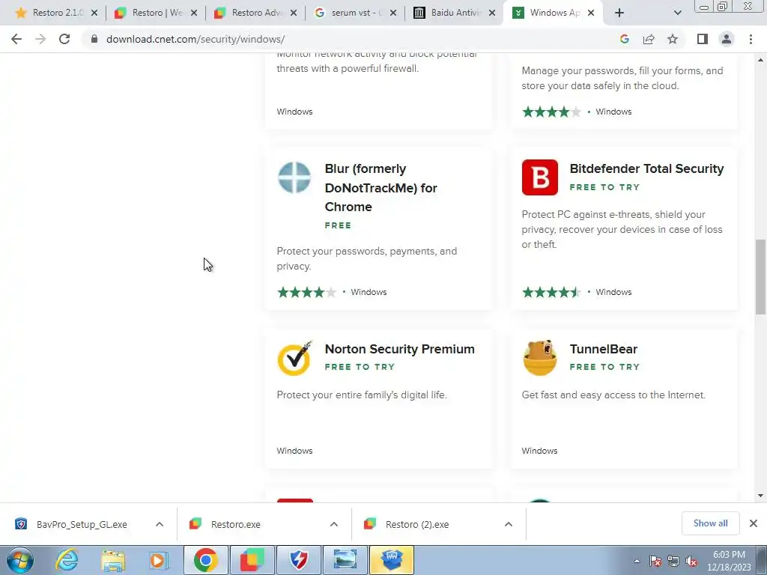
Task: Click the Bitdefender red B icon
Action: point(539,177)
